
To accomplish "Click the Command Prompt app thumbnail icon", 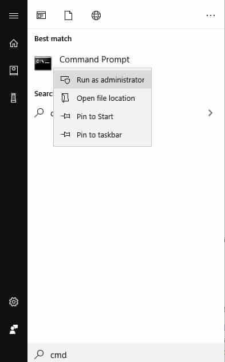I will (43, 63).
